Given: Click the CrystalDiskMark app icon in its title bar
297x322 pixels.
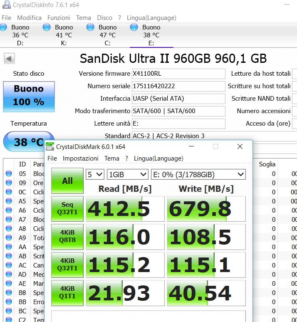Looking at the screenshot, I should [x=50, y=146].
